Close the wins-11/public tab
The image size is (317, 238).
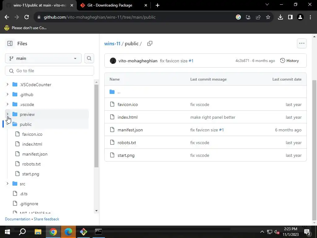click(x=72, y=5)
